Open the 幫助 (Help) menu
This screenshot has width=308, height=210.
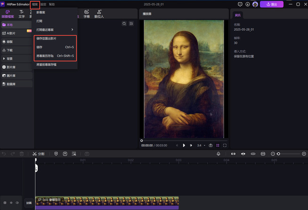click(x=52, y=4)
